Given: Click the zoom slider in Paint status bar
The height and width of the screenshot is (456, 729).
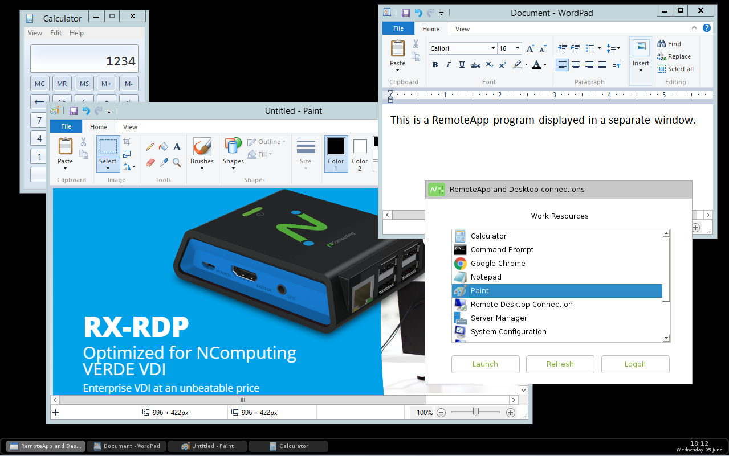Looking at the screenshot, I should click(x=475, y=413).
